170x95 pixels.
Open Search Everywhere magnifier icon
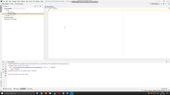click(169, 4)
